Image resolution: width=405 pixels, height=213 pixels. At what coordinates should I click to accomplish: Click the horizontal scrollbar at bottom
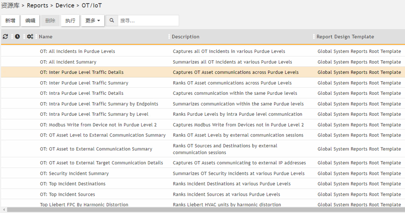pyautogui.click(x=201, y=210)
